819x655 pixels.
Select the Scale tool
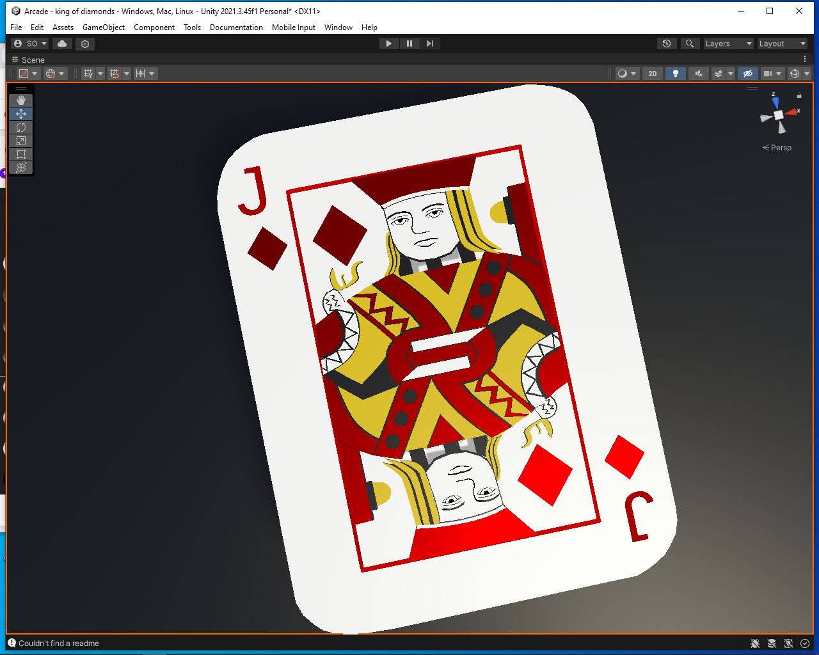tap(20, 140)
